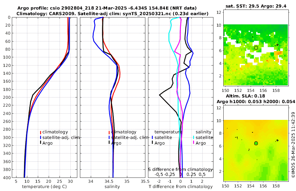
Task: Click the depth axis tick label 0 at top
Action: click(9, 17)
